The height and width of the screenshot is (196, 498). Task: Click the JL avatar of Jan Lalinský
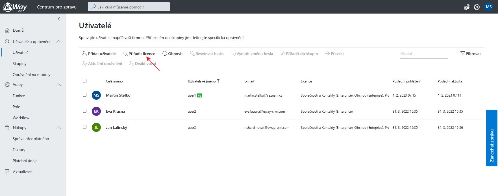(96, 127)
